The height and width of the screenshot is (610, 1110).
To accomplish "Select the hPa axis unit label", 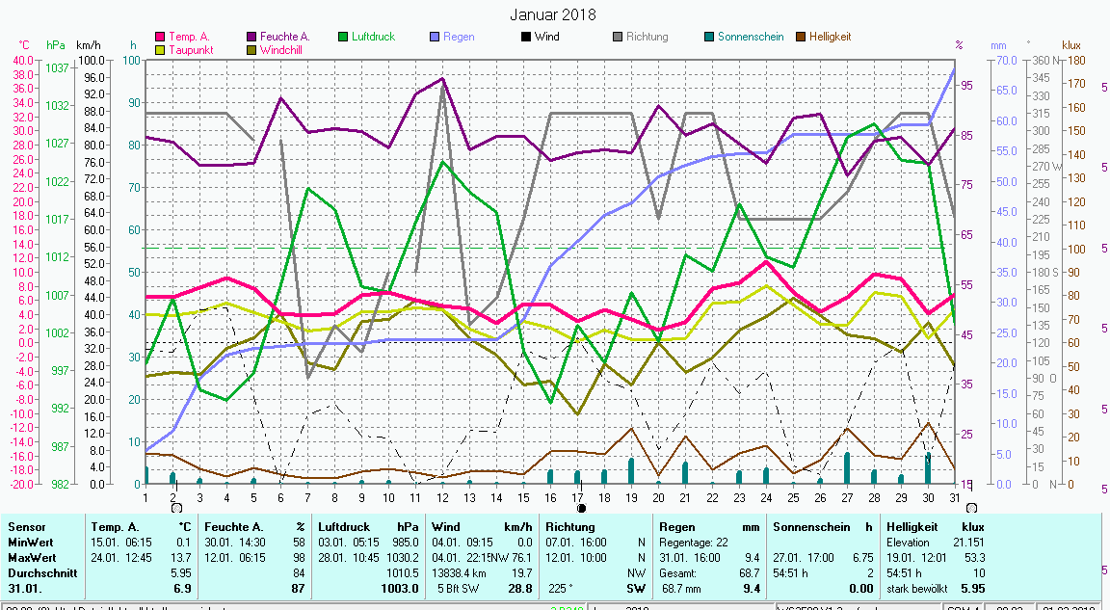I will click(x=56, y=45).
